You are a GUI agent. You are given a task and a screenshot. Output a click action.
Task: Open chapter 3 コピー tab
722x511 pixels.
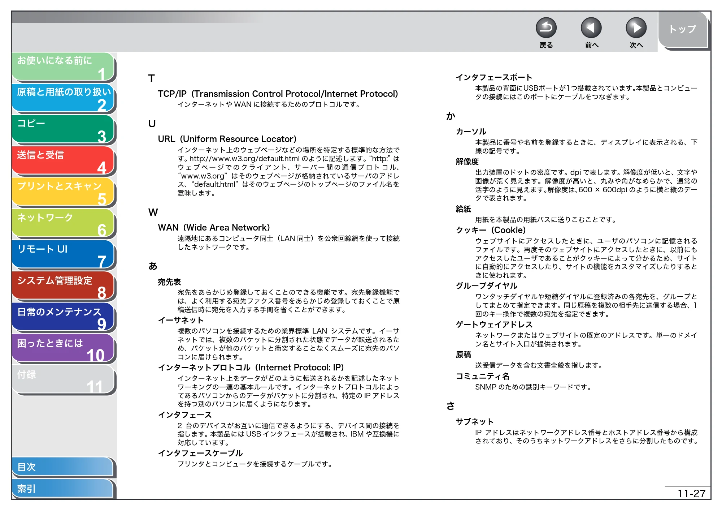pos(63,129)
